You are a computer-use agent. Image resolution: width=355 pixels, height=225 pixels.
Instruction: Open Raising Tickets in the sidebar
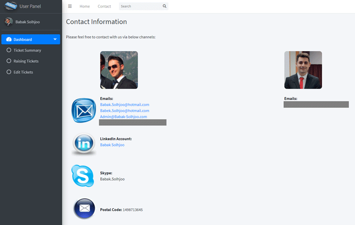click(26, 61)
